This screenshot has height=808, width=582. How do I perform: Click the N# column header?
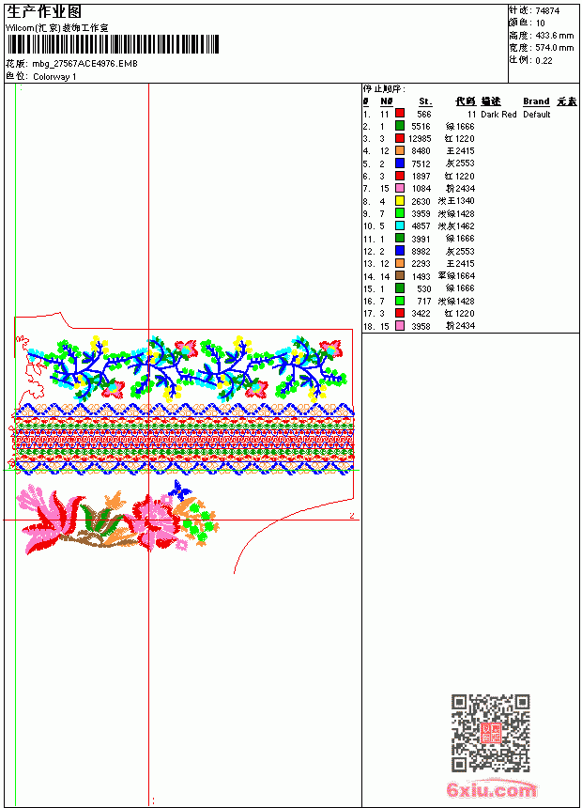pos(387,101)
